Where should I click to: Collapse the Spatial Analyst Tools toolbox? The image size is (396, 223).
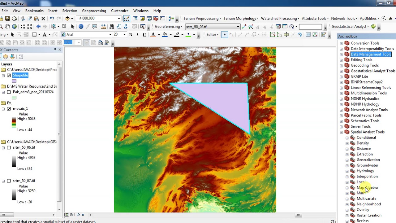point(341,132)
